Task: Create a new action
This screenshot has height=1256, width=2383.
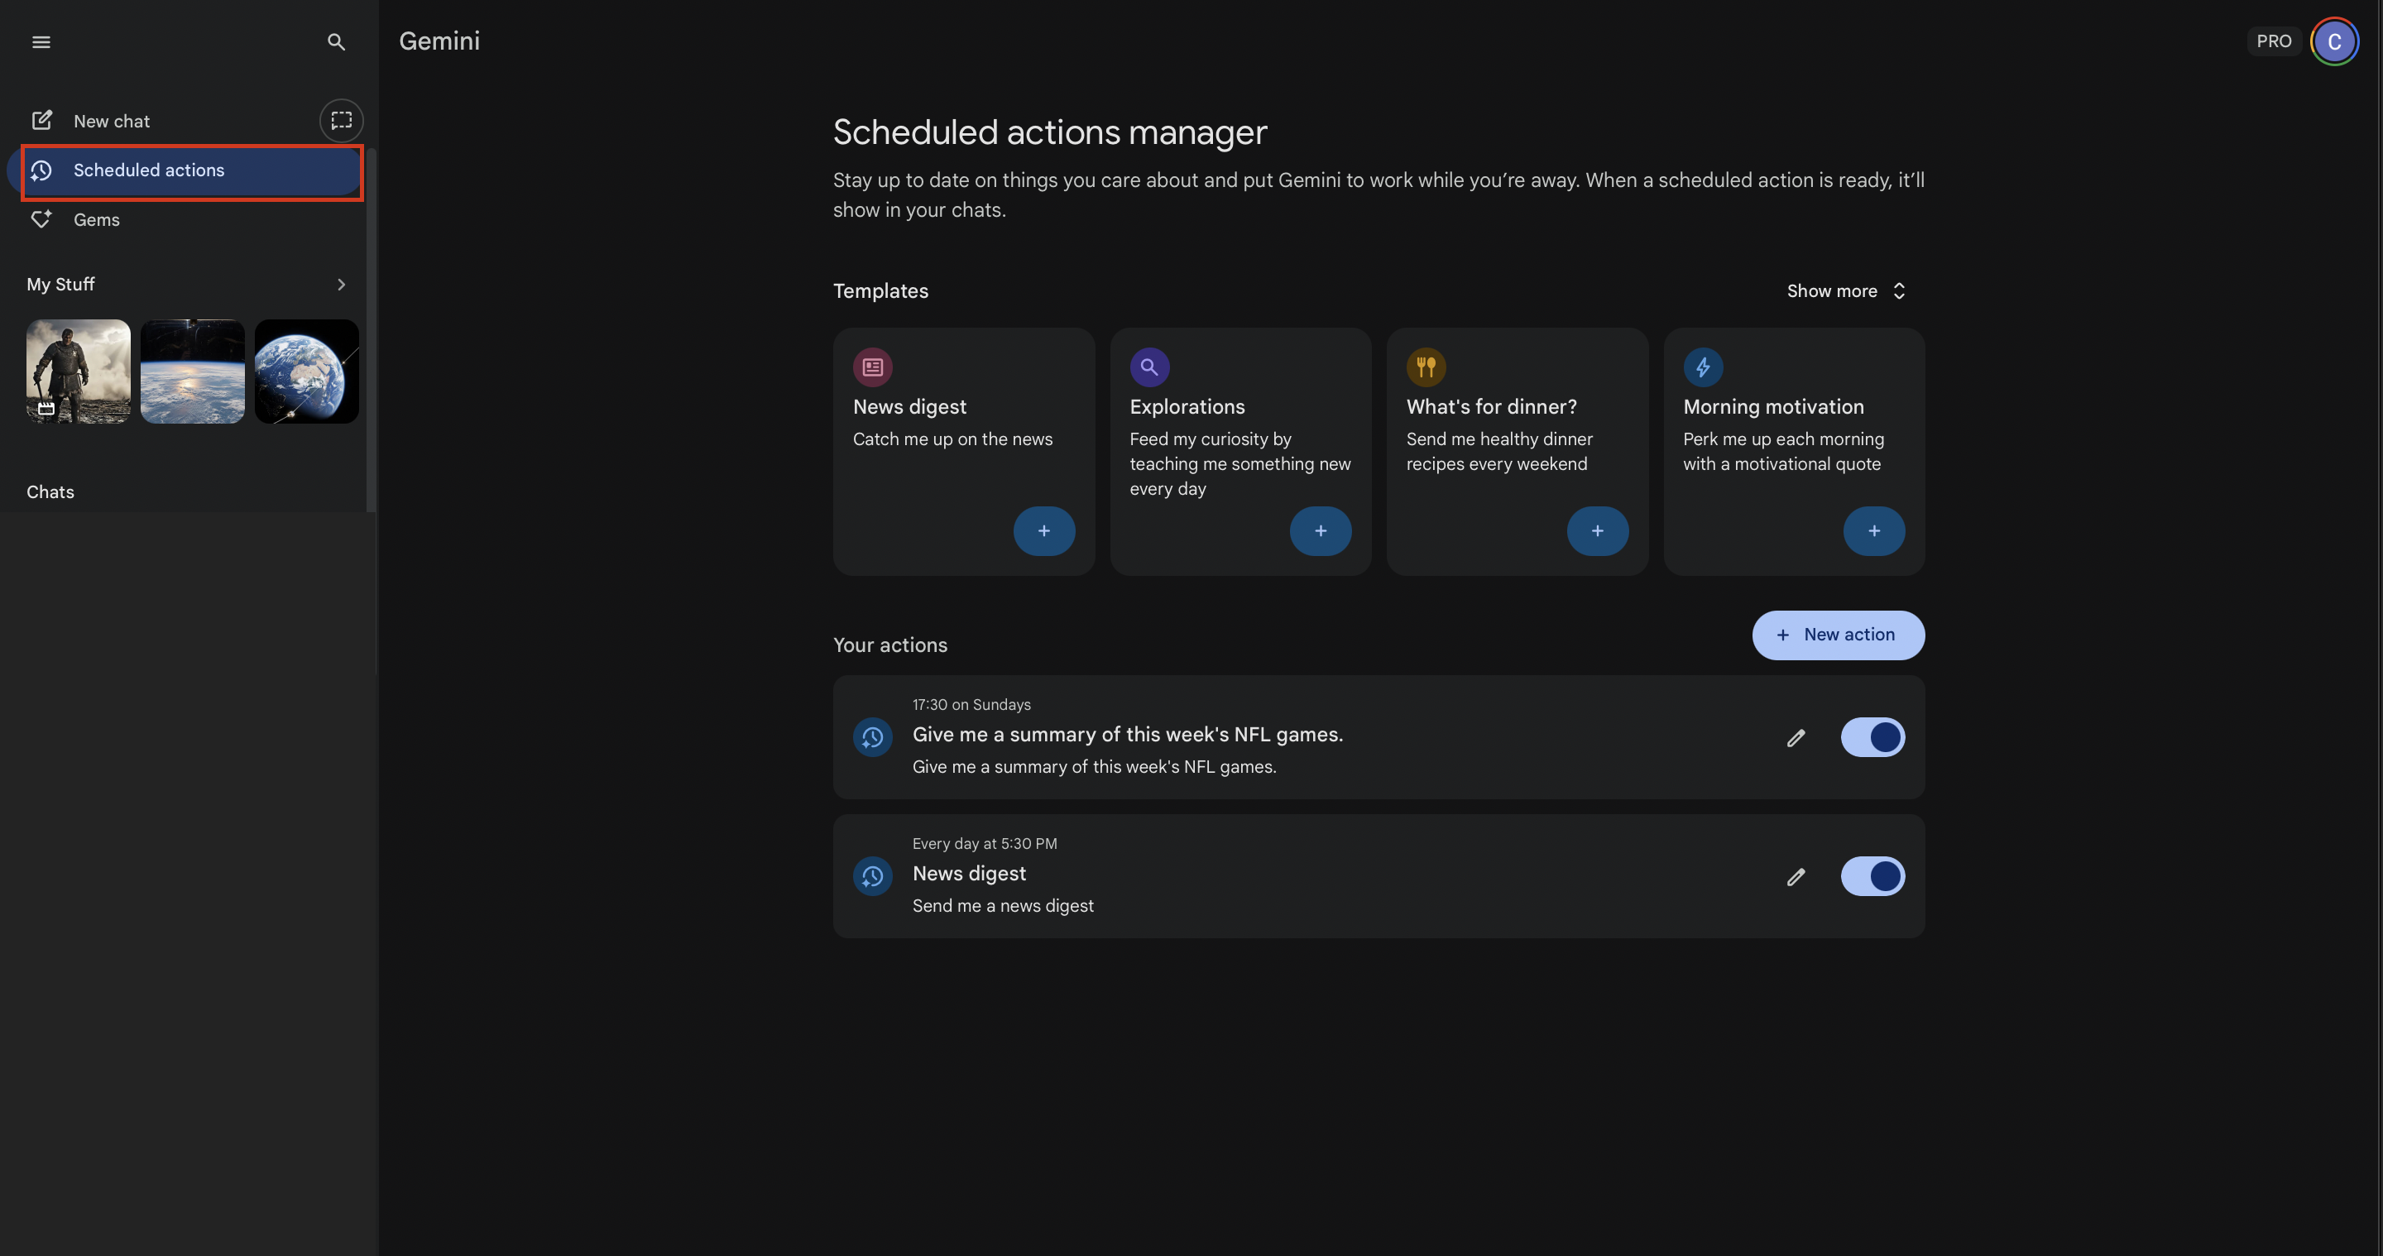Action: (1837, 635)
